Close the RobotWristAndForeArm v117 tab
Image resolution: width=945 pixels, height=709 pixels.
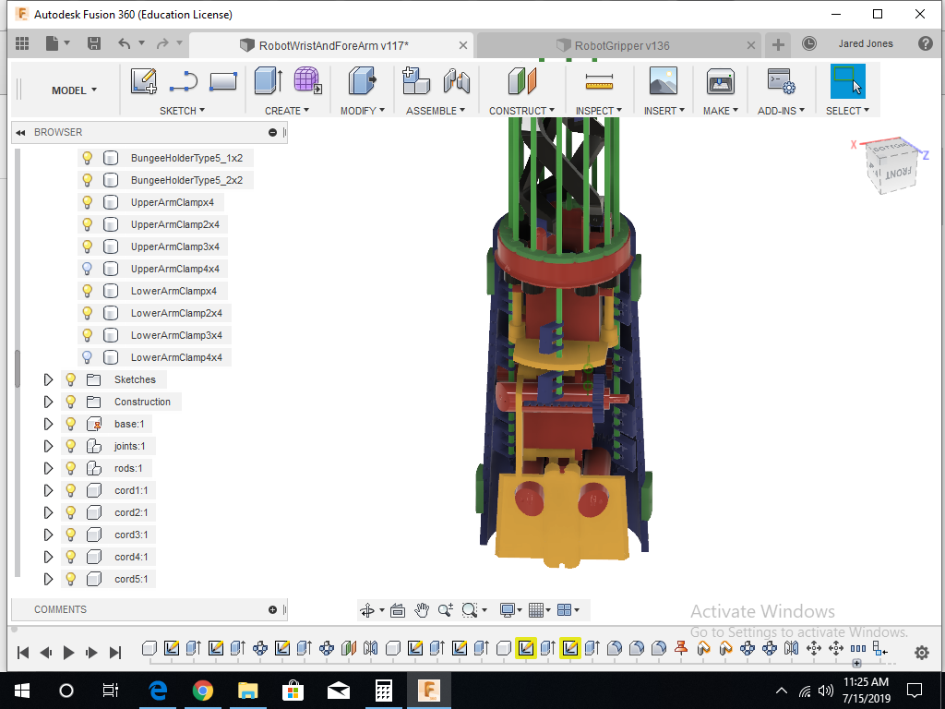pos(463,45)
